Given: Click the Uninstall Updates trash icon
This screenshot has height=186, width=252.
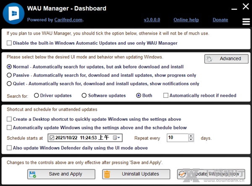Looking at the screenshot, I should click(107, 174).
